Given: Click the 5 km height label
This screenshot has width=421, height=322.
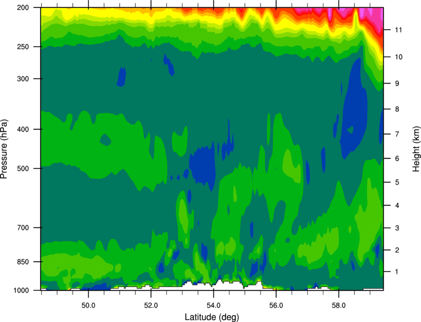Looking at the screenshot, I should [x=397, y=182].
